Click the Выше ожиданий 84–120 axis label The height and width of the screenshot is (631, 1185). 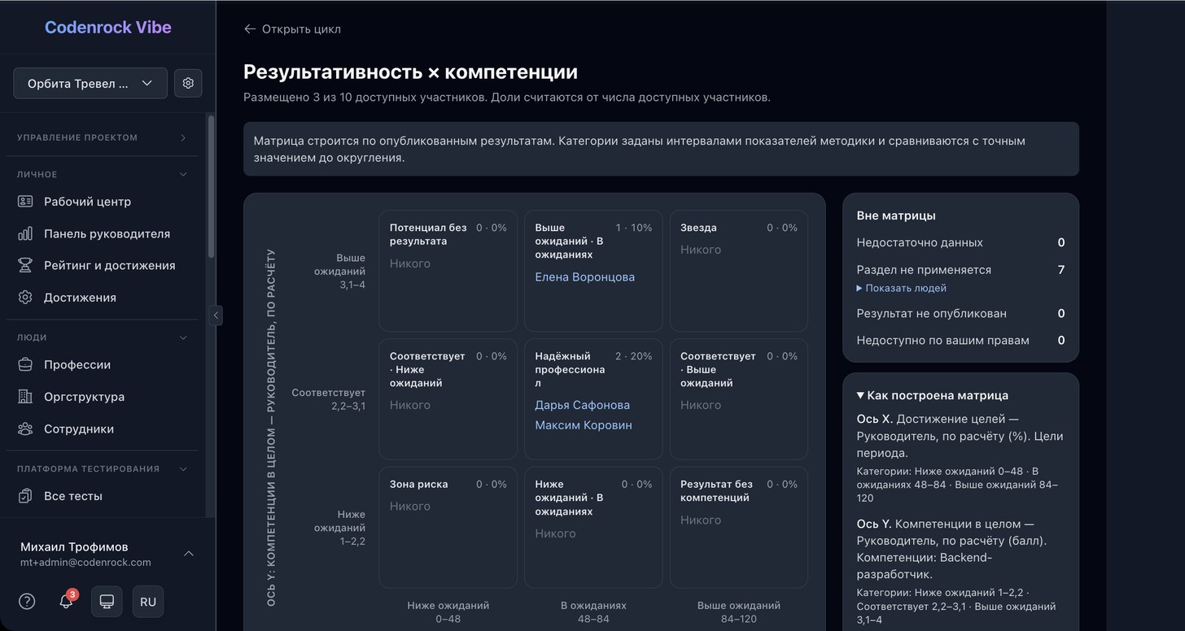pos(738,612)
